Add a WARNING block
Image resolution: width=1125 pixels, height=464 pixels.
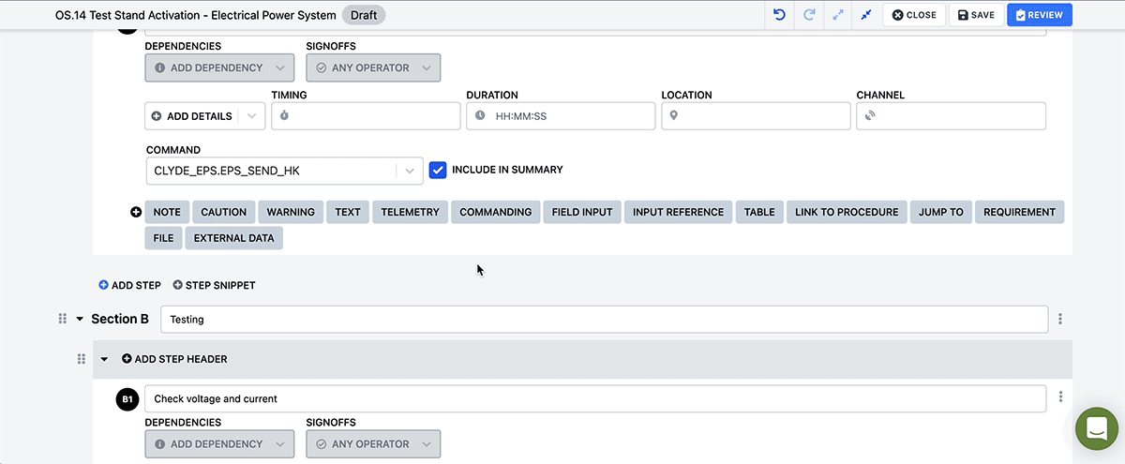291,212
